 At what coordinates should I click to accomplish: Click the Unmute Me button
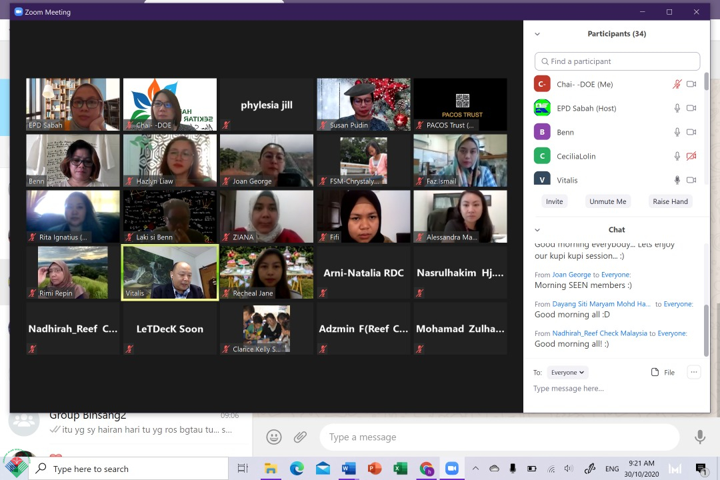pos(607,201)
